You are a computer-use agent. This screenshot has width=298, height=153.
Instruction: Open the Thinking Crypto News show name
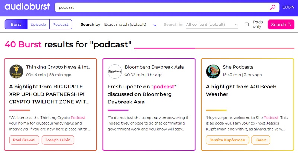click(59, 67)
